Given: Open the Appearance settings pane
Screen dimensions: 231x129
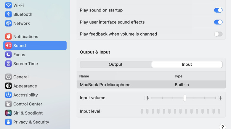Looking at the screenshot, I should point(25,86).
